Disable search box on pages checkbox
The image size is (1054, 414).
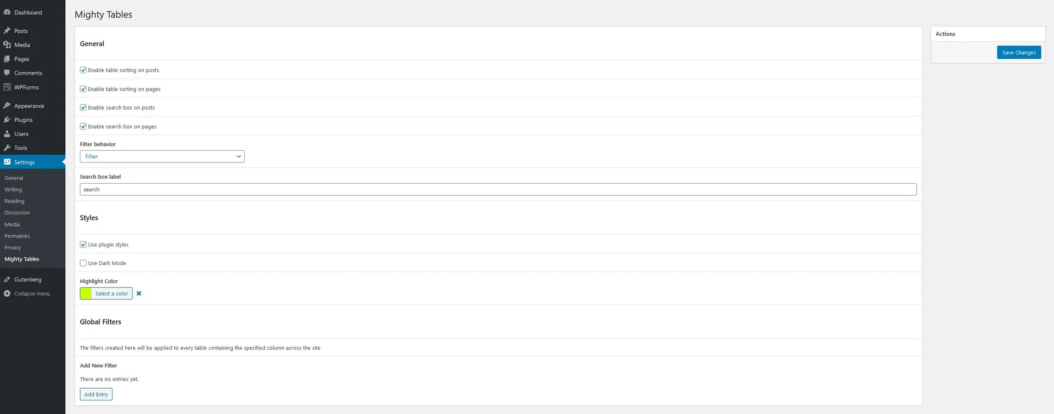pyautogui.click(x=83, y=127)
